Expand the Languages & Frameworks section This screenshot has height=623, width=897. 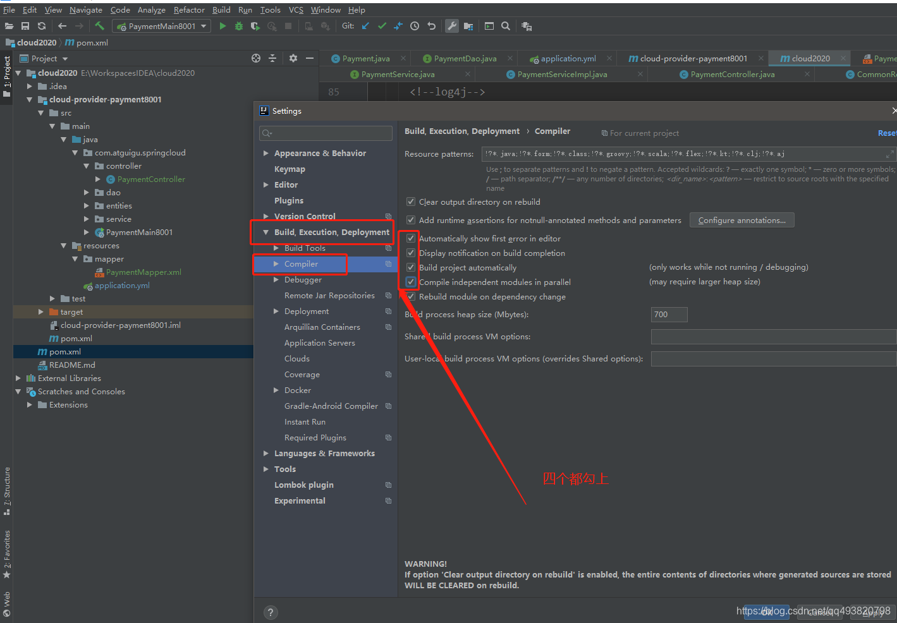pyautogui.click(x=266, y=453)
